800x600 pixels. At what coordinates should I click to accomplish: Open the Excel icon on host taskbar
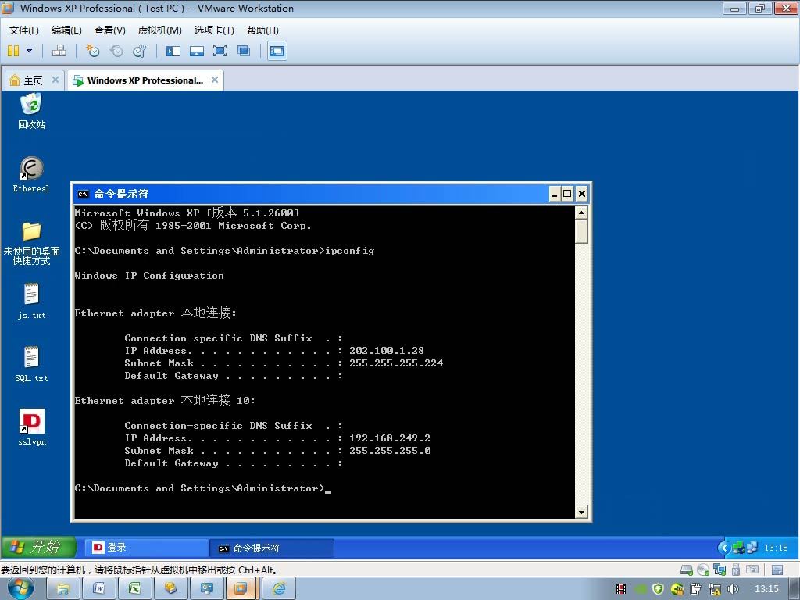(134, 589)
